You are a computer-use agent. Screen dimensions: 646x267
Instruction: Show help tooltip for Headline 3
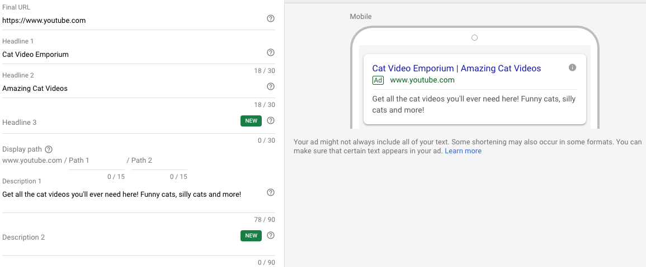271,121
